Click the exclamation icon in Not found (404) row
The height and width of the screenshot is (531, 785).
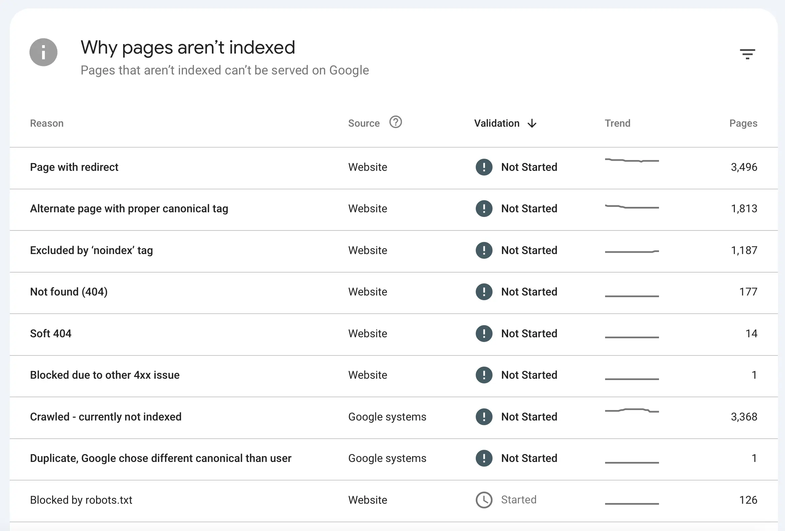pos(484,291)
